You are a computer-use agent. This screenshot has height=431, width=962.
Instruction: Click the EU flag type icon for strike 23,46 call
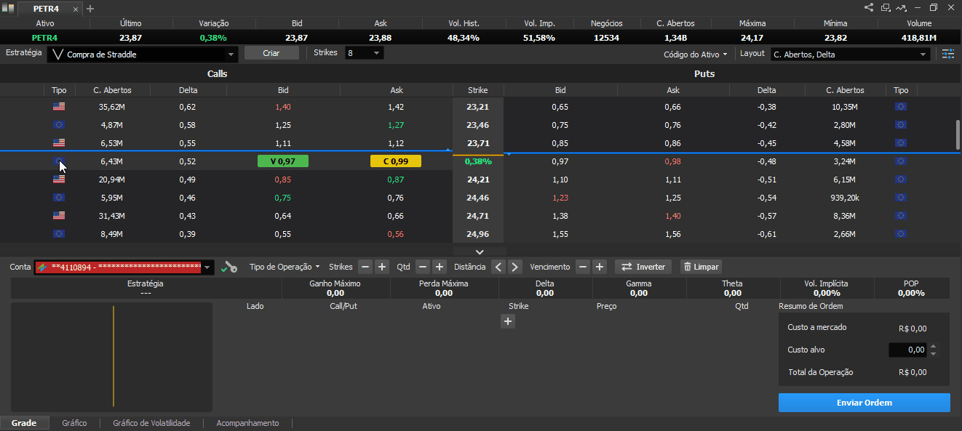pos(59,125)
